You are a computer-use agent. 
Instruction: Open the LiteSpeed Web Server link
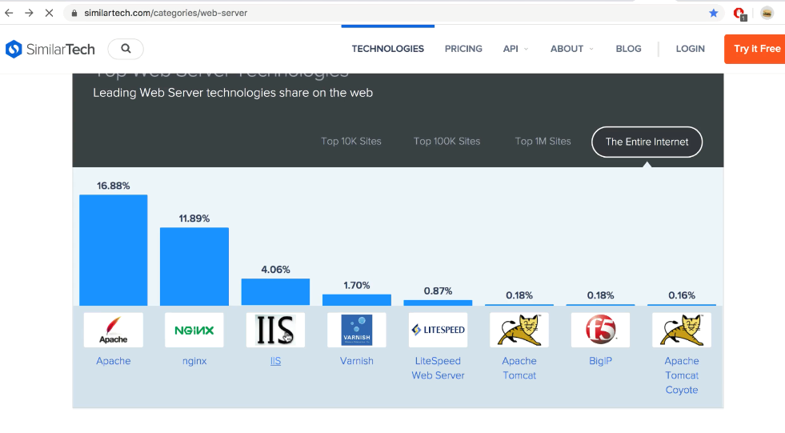438,368
